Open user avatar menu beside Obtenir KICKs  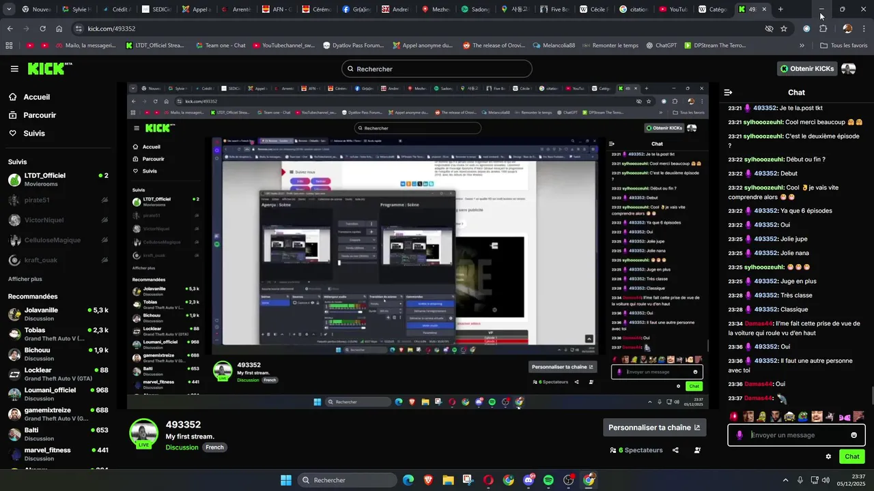(849, 69)
